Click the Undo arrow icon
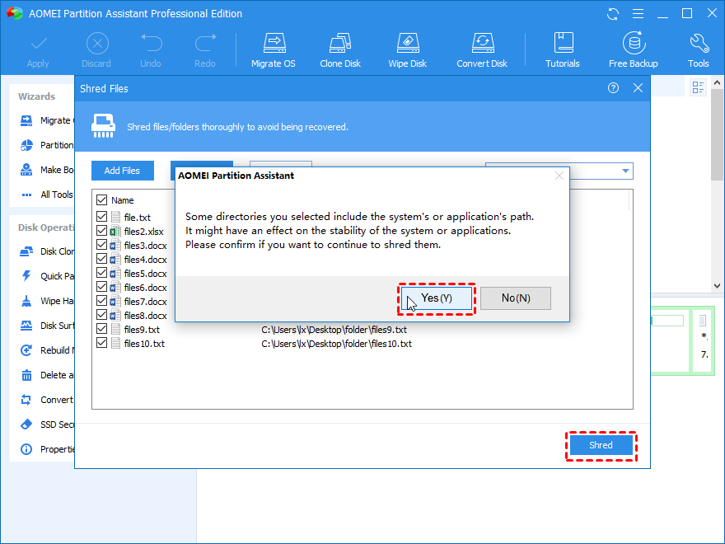725x544 pixels. [x=152, y=44]
